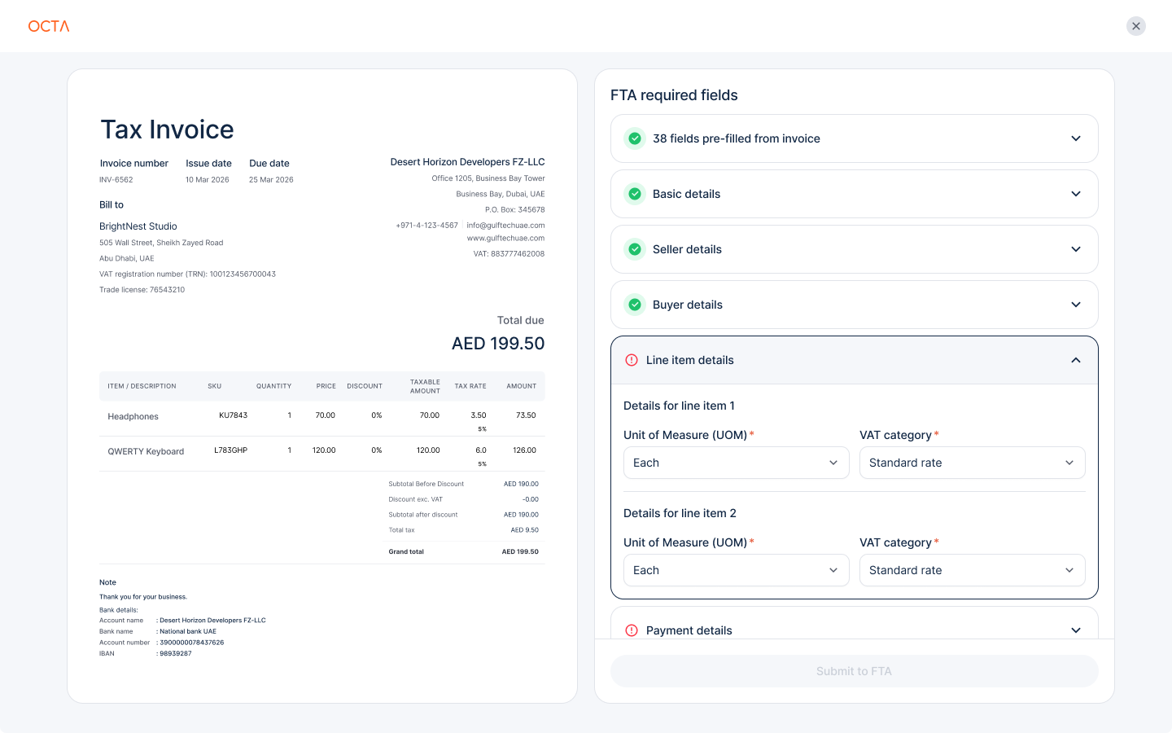Click the issue date 10 Mar 2026
The height and width of the screenshot is (733, 1172).
point(208,180)
